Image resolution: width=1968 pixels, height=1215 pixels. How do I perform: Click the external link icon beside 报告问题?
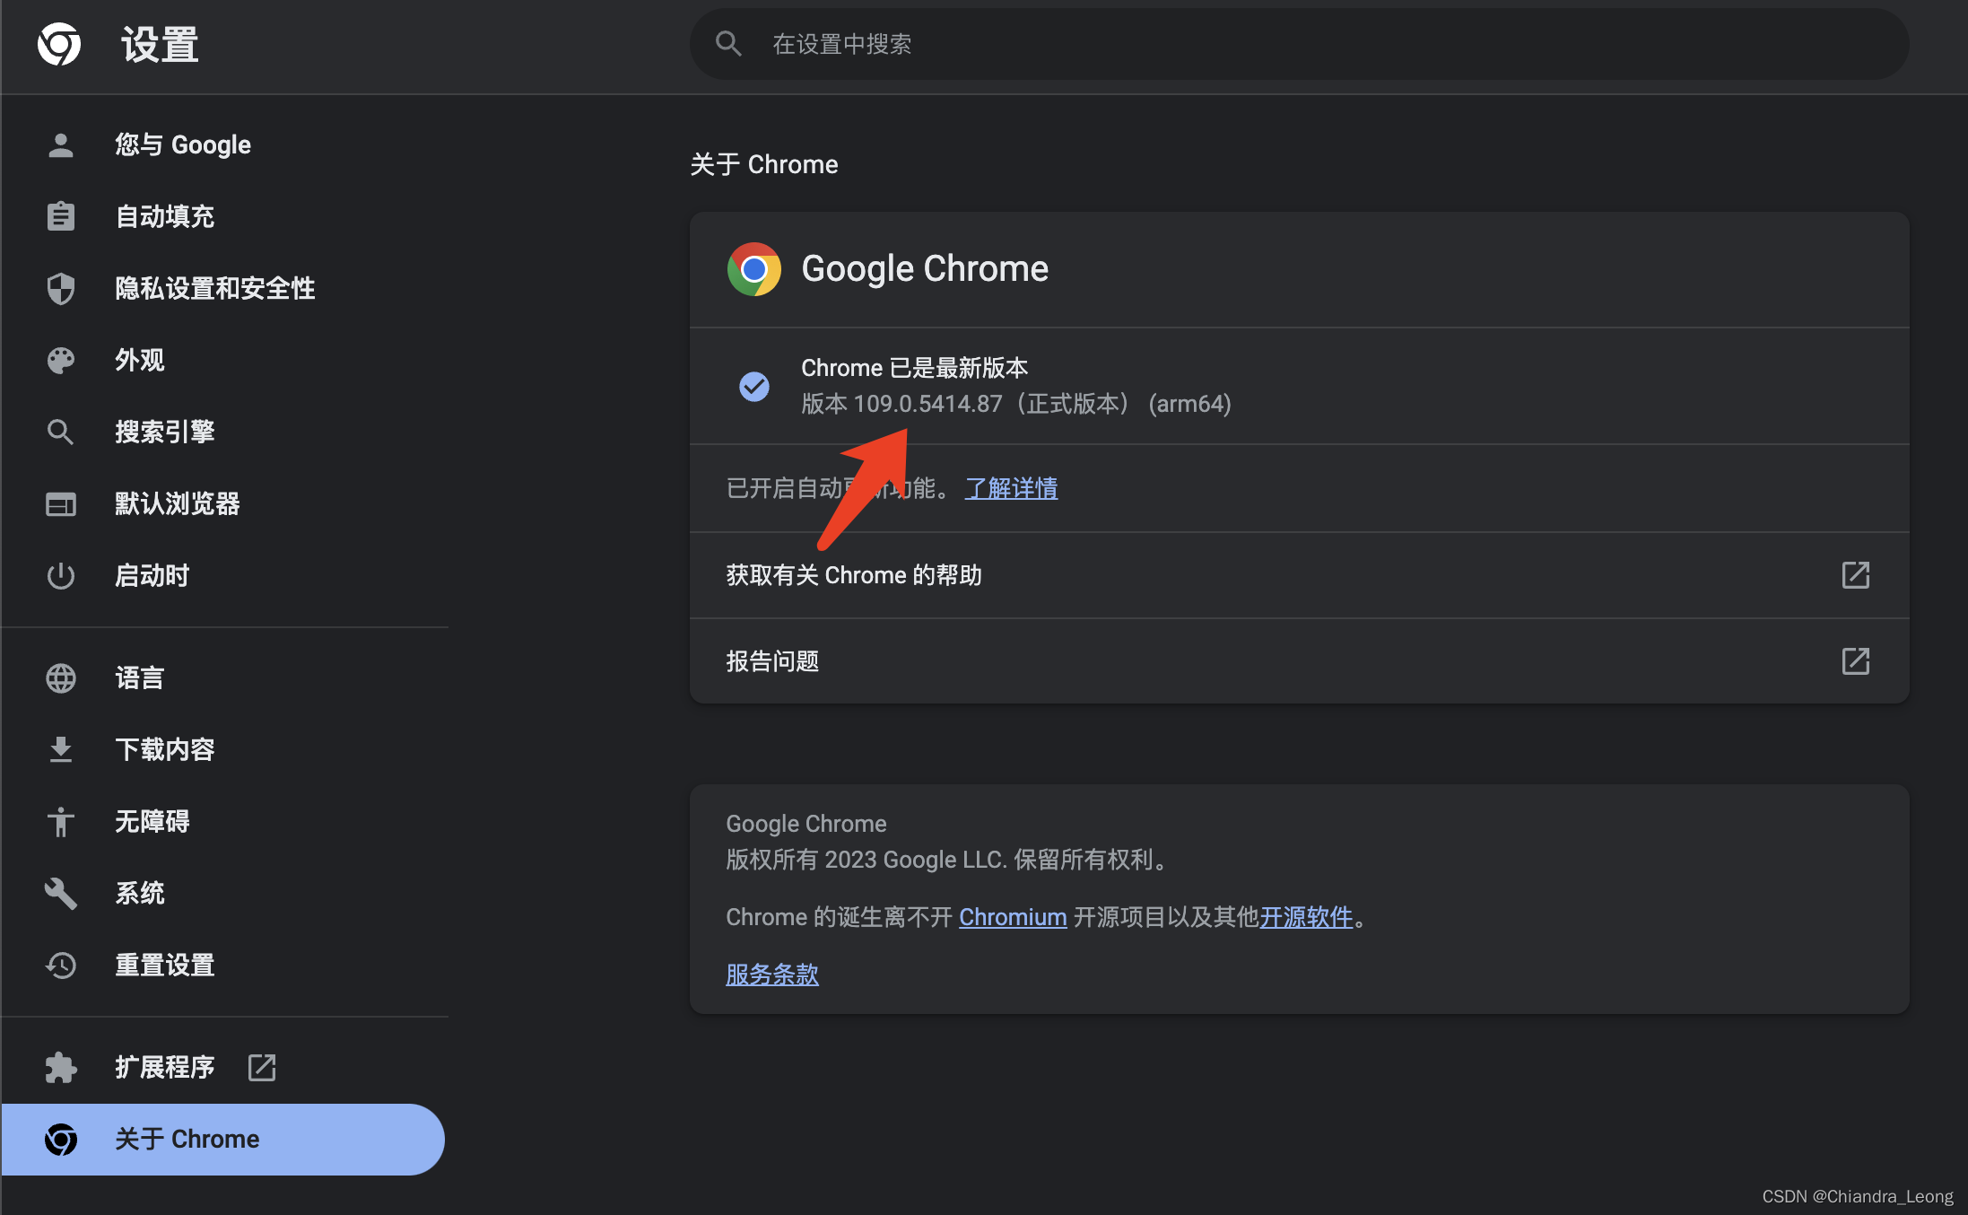(1856, 661)
